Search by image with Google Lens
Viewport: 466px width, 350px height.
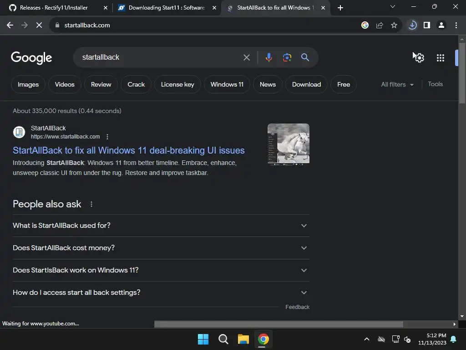pyautogui.click(x=287, y=57)
